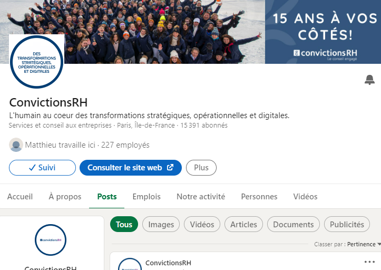Filter posts by Documents
This screenshot has width=381, height=270.
294,224
